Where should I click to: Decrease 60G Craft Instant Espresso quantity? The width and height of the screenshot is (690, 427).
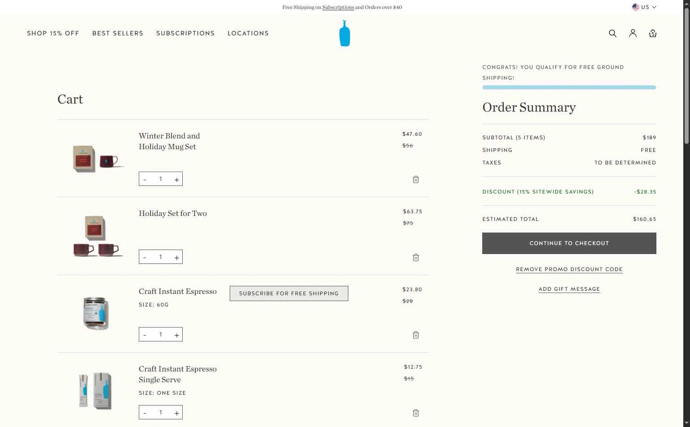tap(145, 335)
